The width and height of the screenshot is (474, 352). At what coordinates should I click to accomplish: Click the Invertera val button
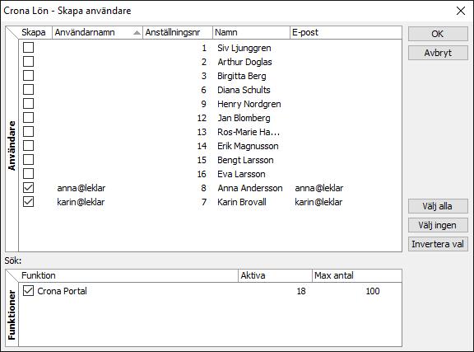coord(438,244)
